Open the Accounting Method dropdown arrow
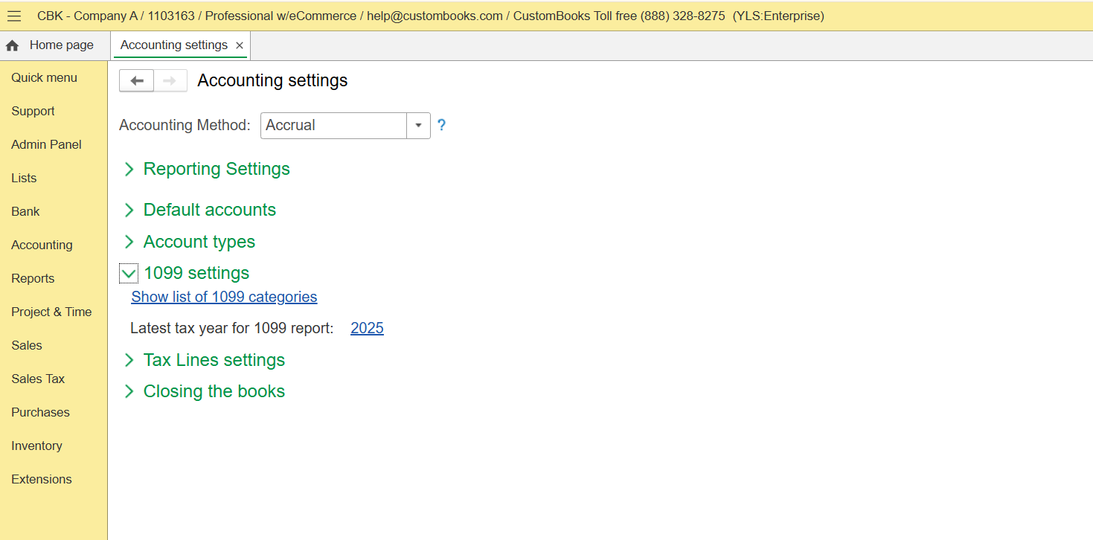 click(418, 126)
